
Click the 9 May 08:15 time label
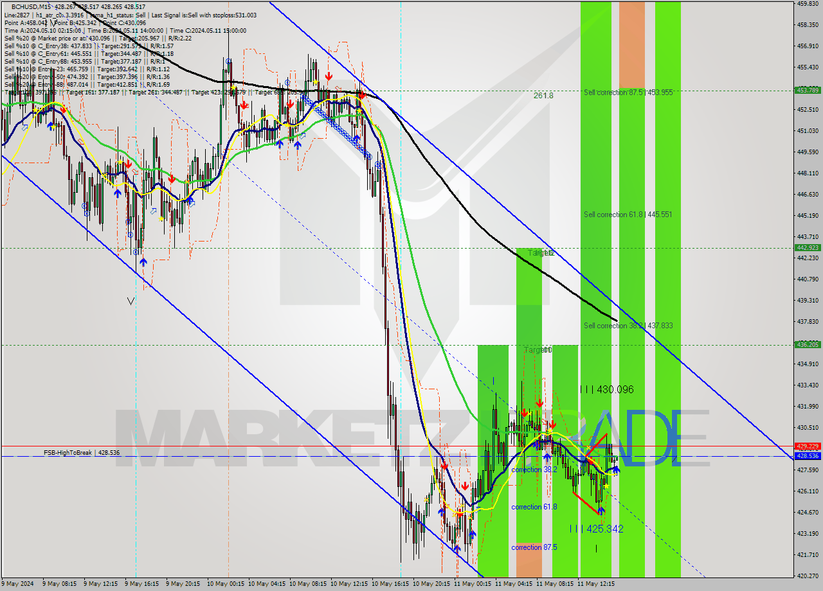click(60, 584)
